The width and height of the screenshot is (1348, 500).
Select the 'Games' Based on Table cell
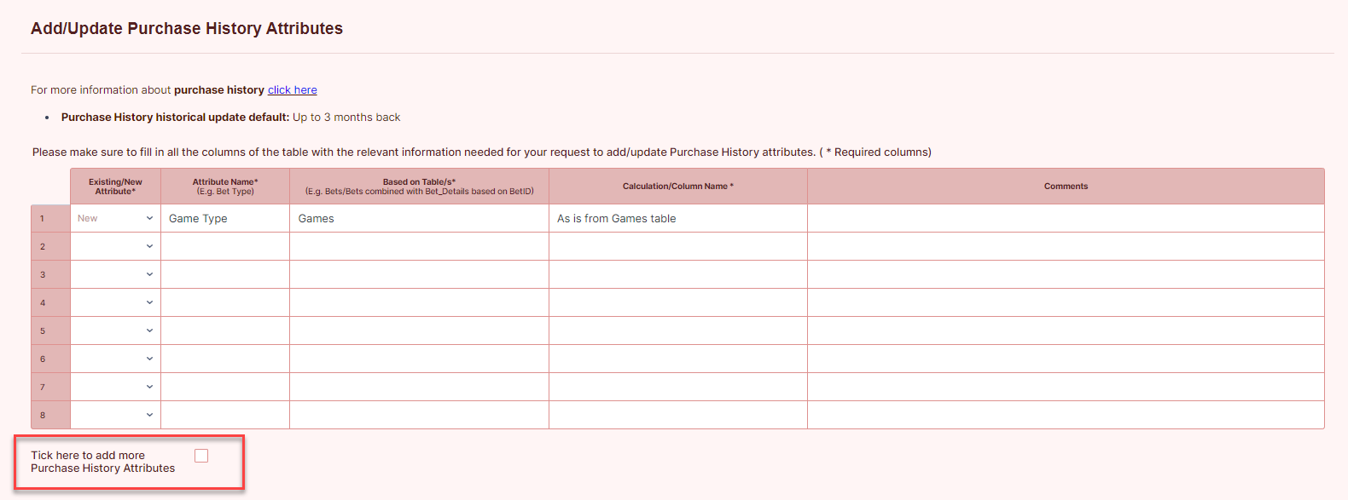419,218
